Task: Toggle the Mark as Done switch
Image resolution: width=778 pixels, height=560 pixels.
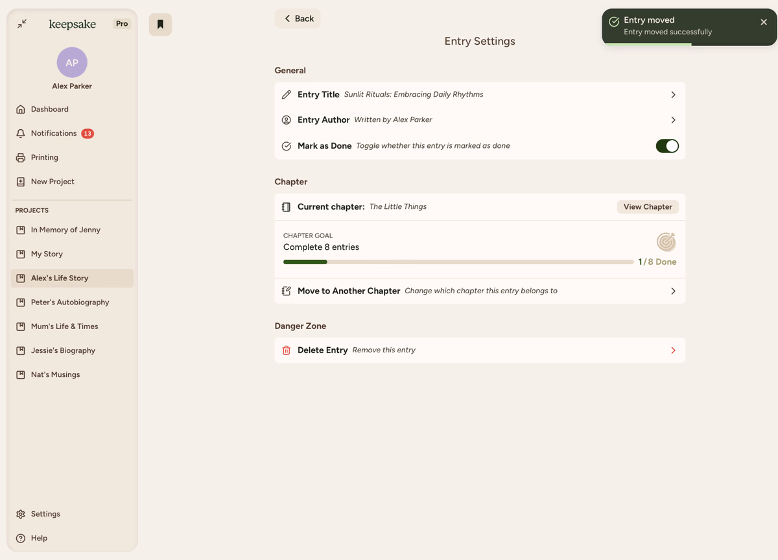Action: [666, 146]
